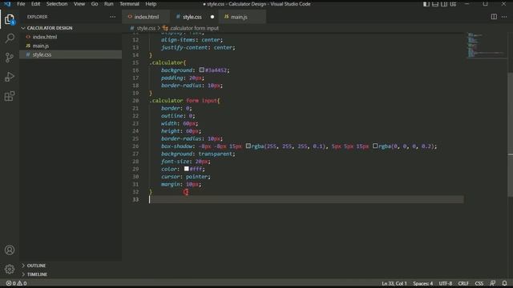Open the Terminal menu
513x288 pixels.
click(129, 4)
